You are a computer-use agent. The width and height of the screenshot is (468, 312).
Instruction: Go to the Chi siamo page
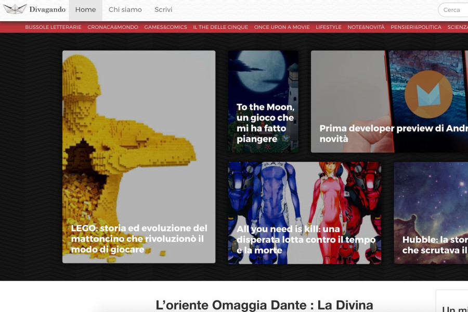(x=125, y=9)
